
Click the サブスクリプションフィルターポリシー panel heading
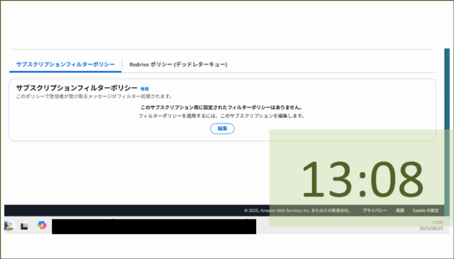coord(77,88)
